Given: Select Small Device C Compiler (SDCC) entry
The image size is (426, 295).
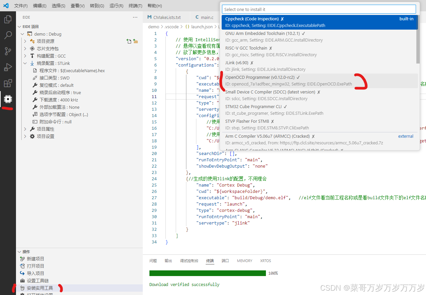Looking at the screenshot, I should tap(319, 95).
